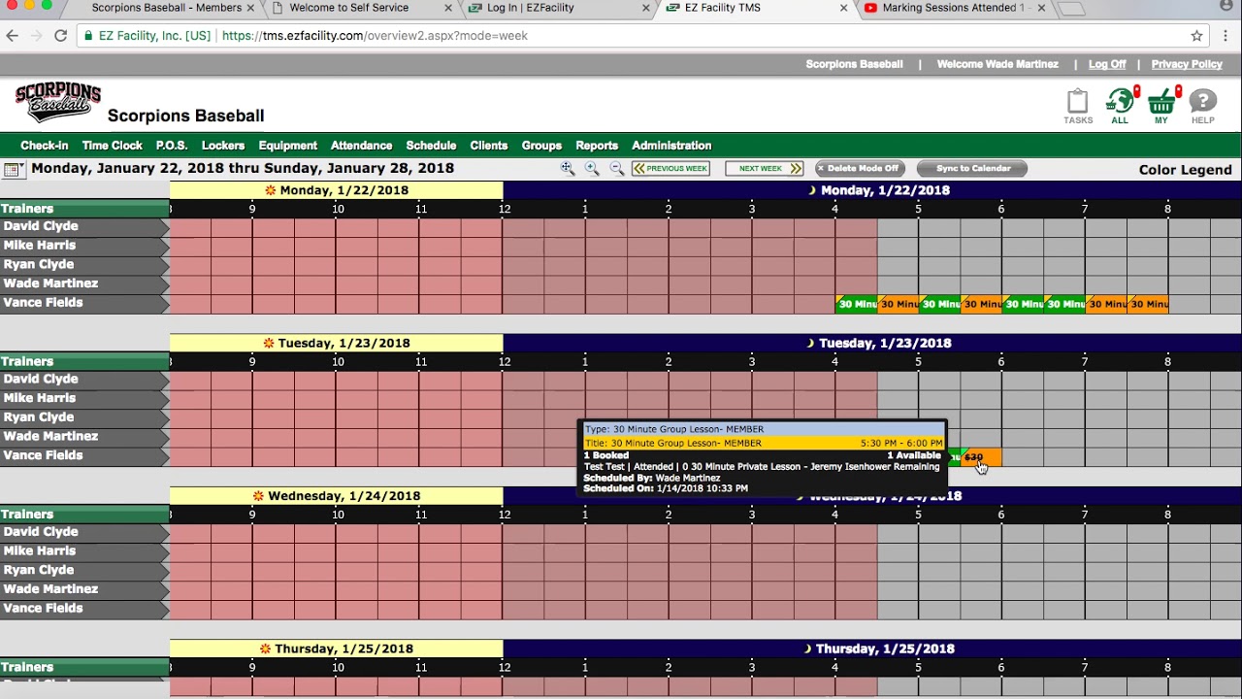Open the Groups menu
Image resolution: width=1242 pixels, height=699 pixels.
pyautogui.click(x=541, y=146)
